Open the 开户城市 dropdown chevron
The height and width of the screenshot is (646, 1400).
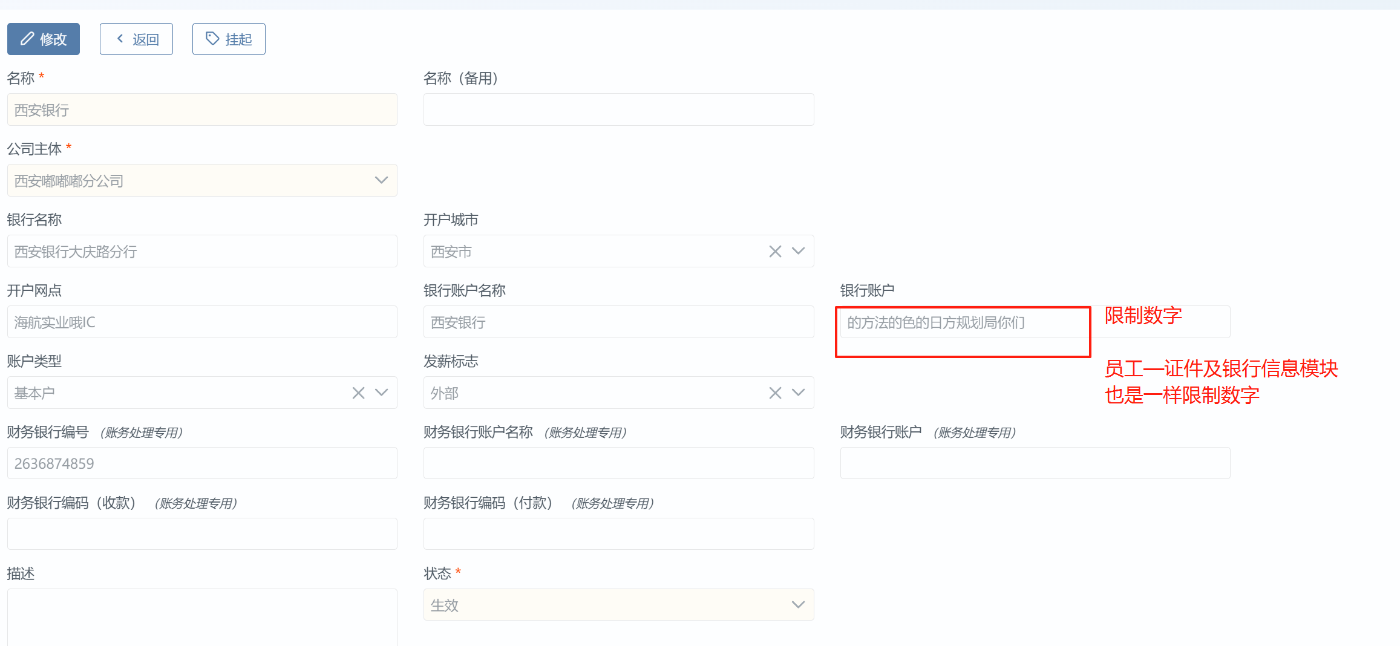[798, 252]
